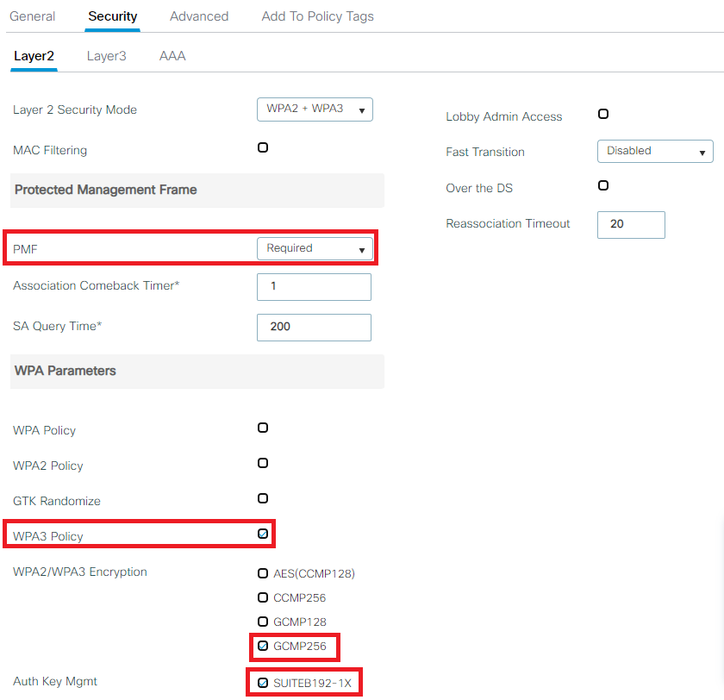Open the Advanced tab

[x=199, y=16]
